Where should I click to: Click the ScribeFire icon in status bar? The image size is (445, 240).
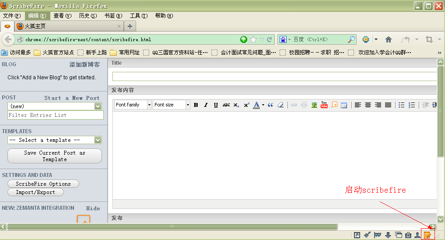(x=427, y=235)
